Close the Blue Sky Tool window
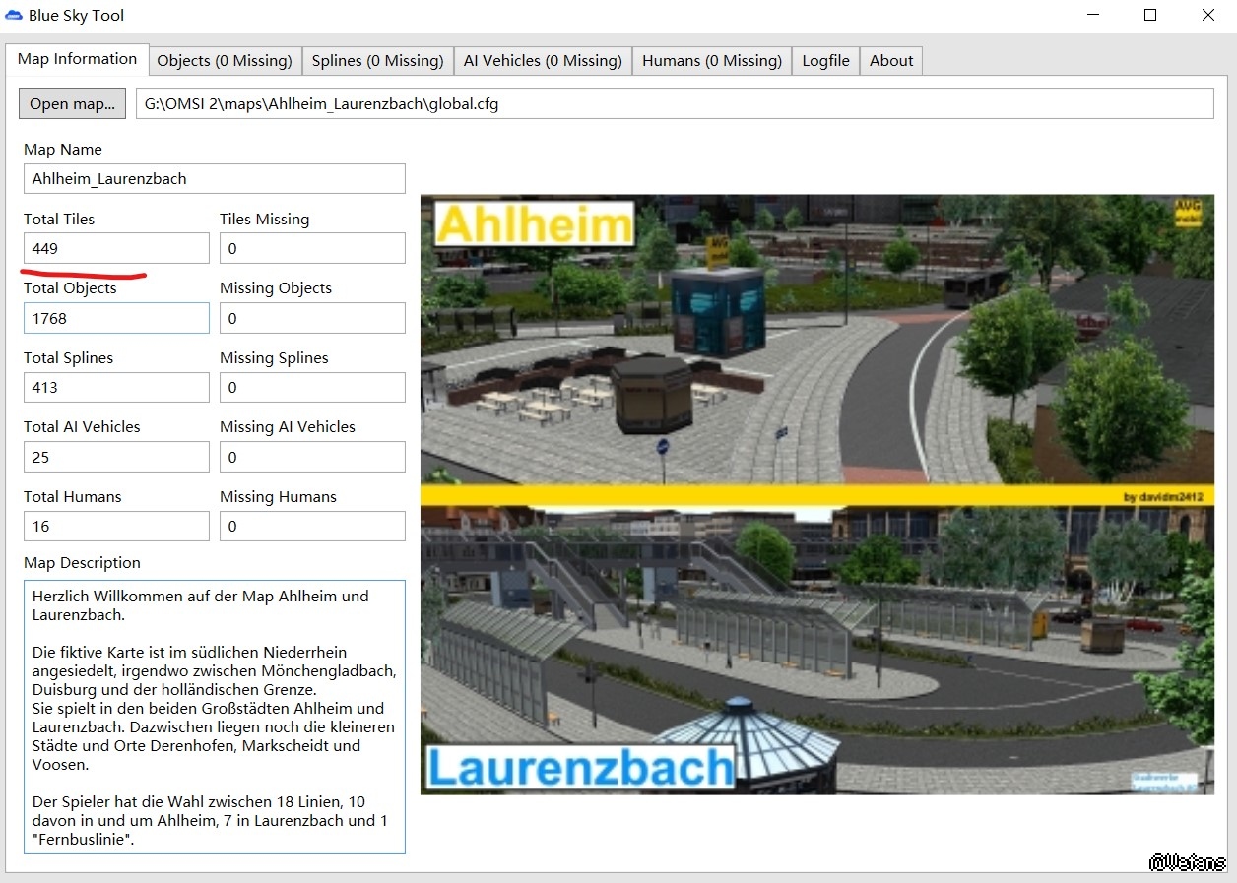This screenshot has width=1237, height=883. (x=1207, y=16)
